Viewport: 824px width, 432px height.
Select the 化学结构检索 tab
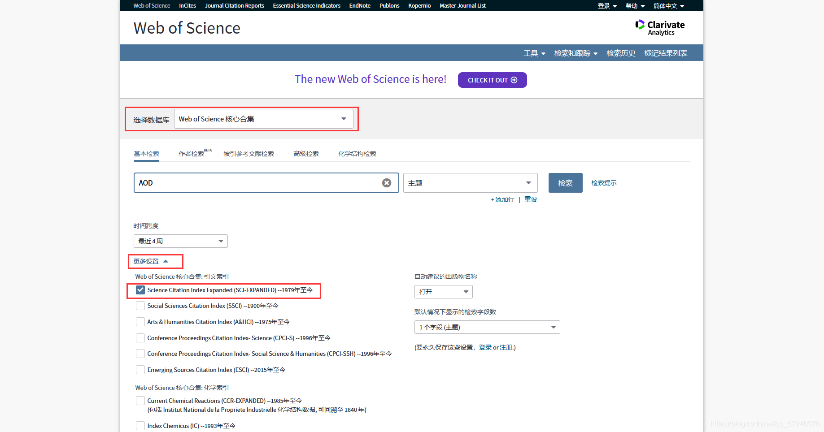tap(357, 154)
